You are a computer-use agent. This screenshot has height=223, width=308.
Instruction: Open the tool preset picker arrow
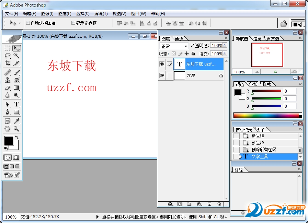click(x=20, y=23)
